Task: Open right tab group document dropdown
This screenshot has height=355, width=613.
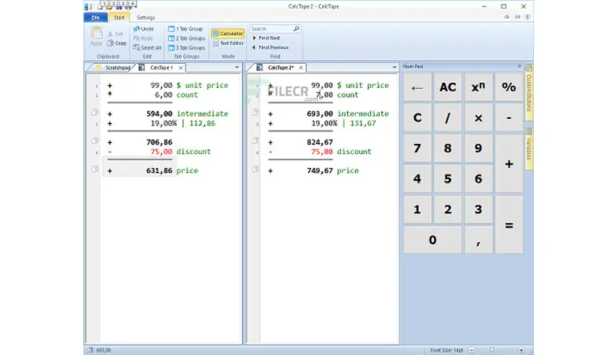Action: click(x=394, y=67)
